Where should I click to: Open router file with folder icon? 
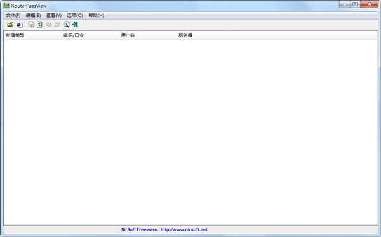pyautogui.click(x=10, y=25)
